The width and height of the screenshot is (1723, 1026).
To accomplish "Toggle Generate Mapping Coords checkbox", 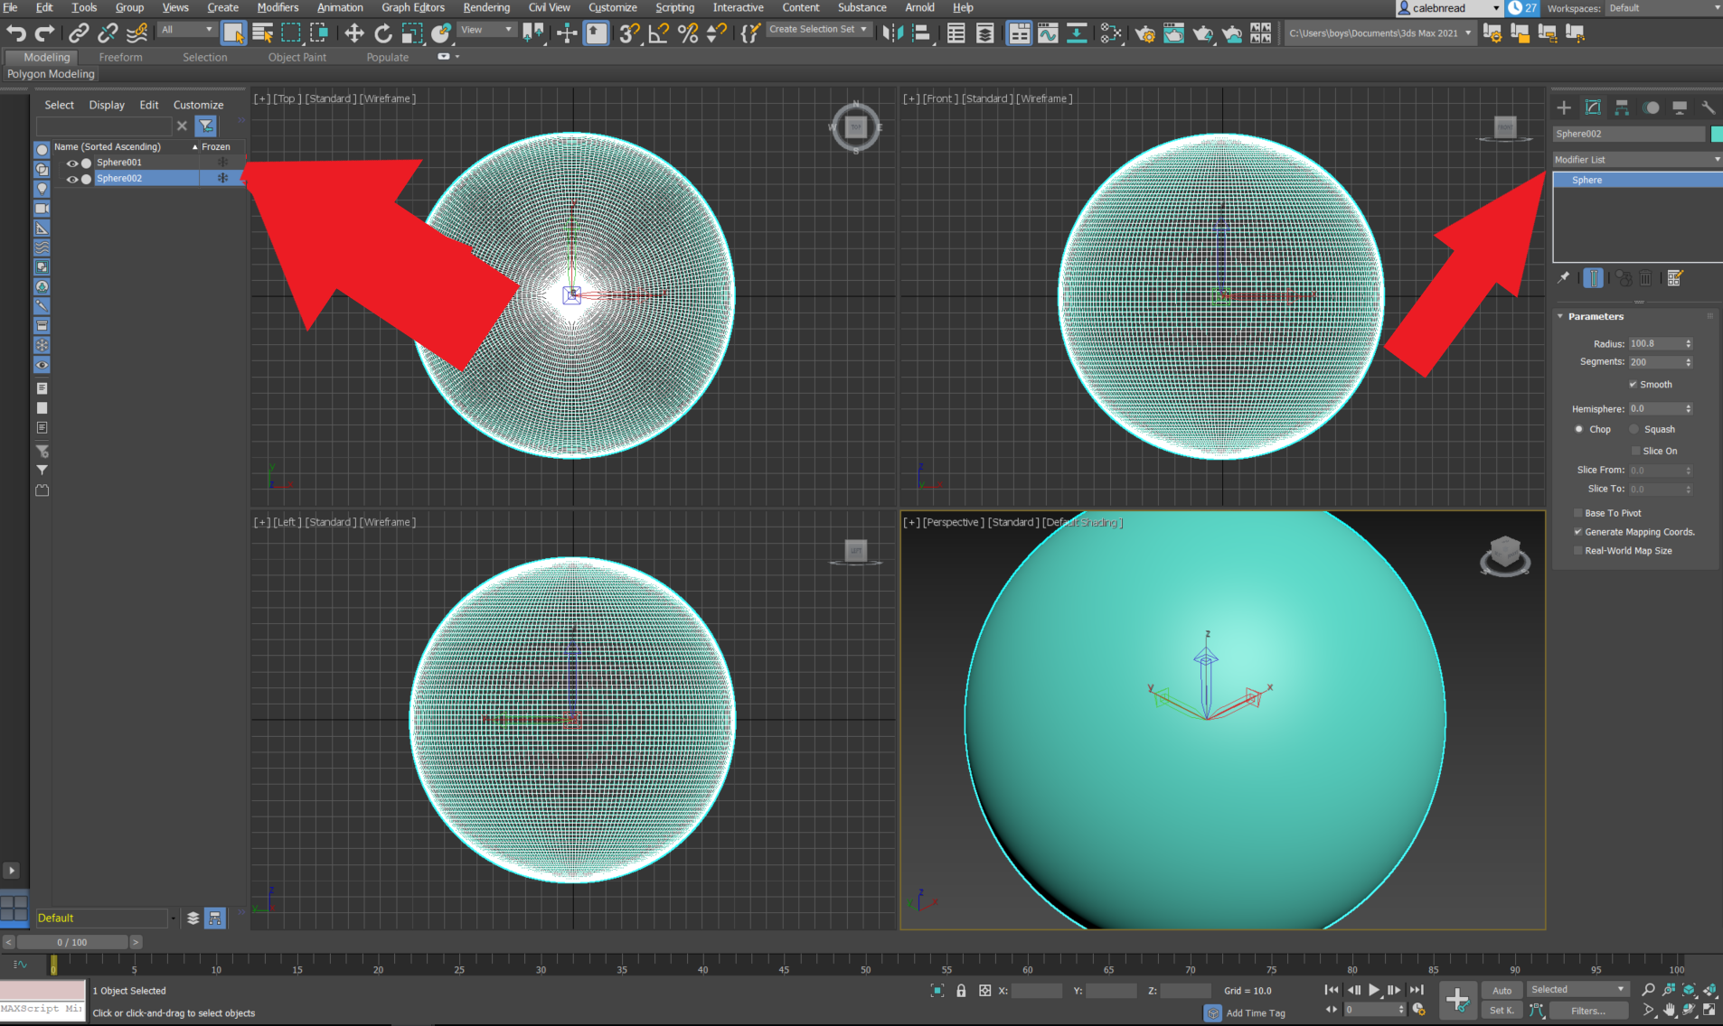I will pos(1578,532).
